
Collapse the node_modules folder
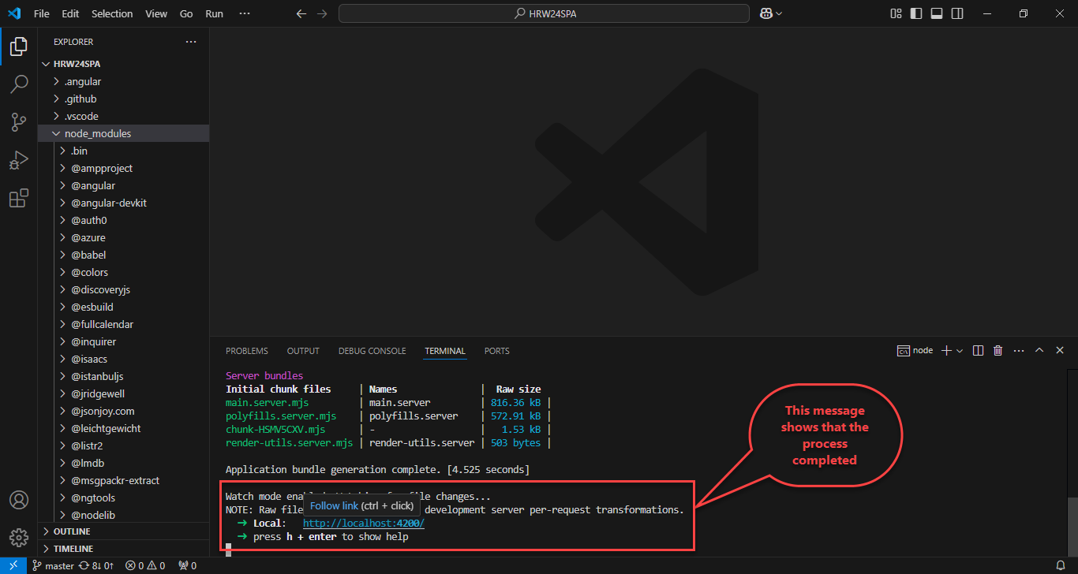tap(98, 133)
